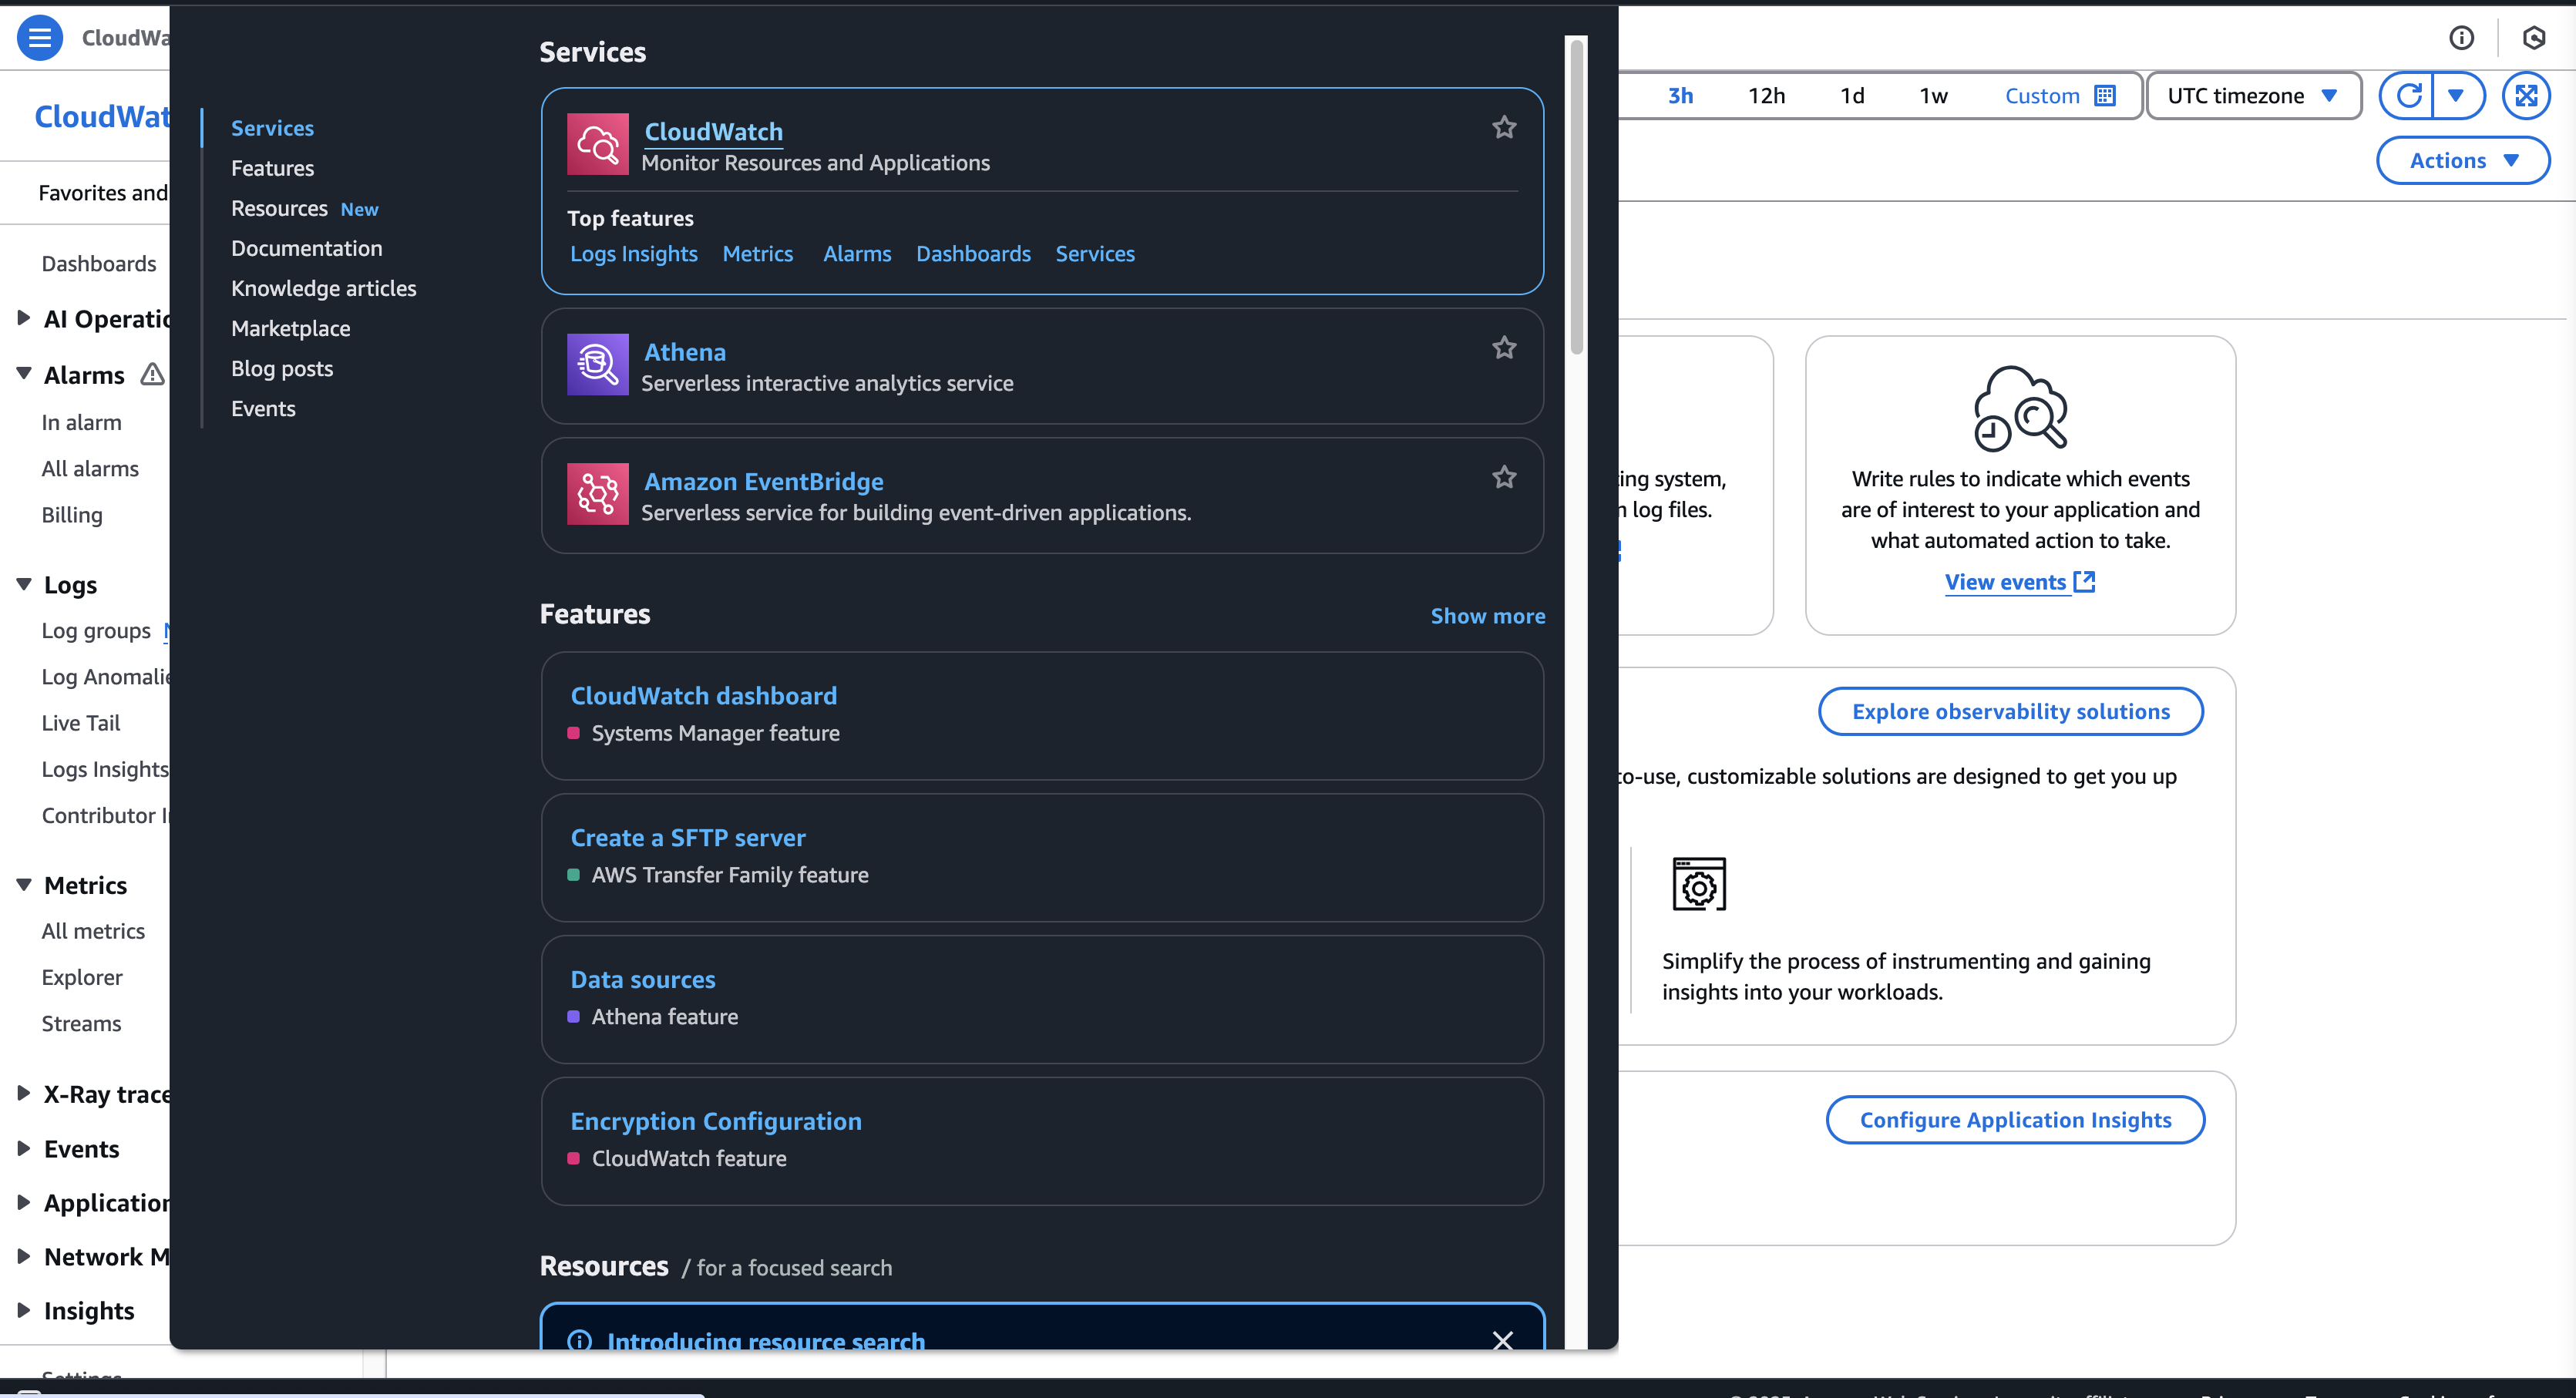
Task: Open Create a SFTP server feature
Action: (x=687, y=838)
